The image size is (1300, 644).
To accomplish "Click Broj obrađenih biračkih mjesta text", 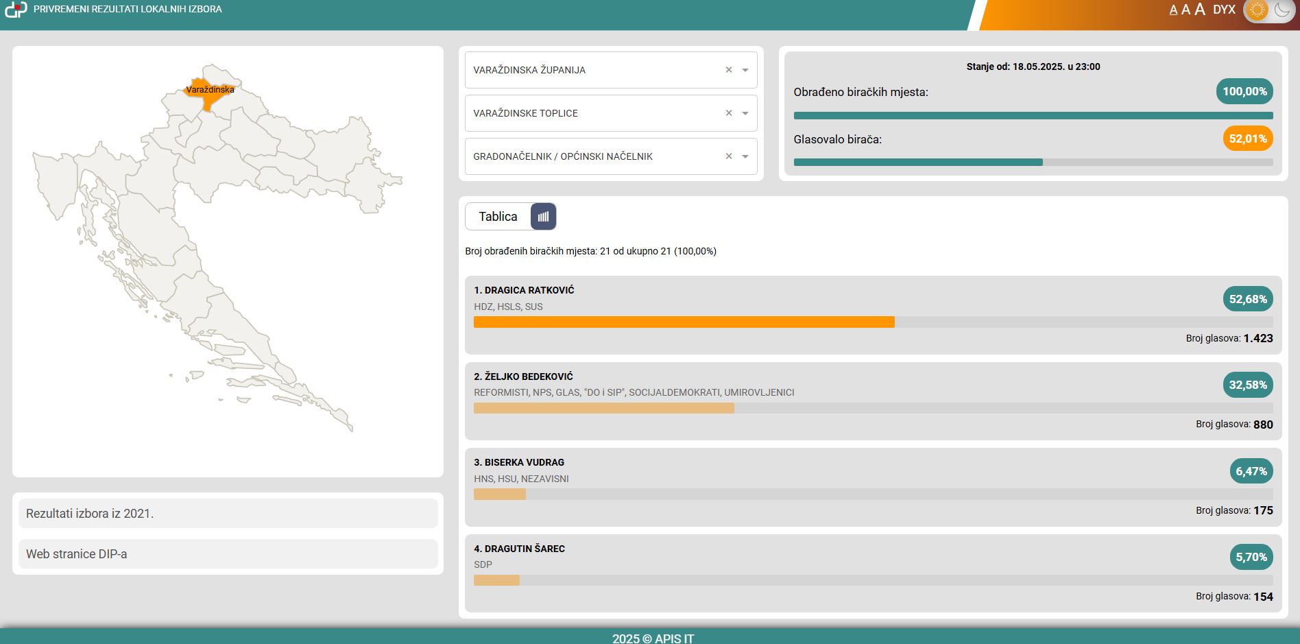I will coord(590,251).
